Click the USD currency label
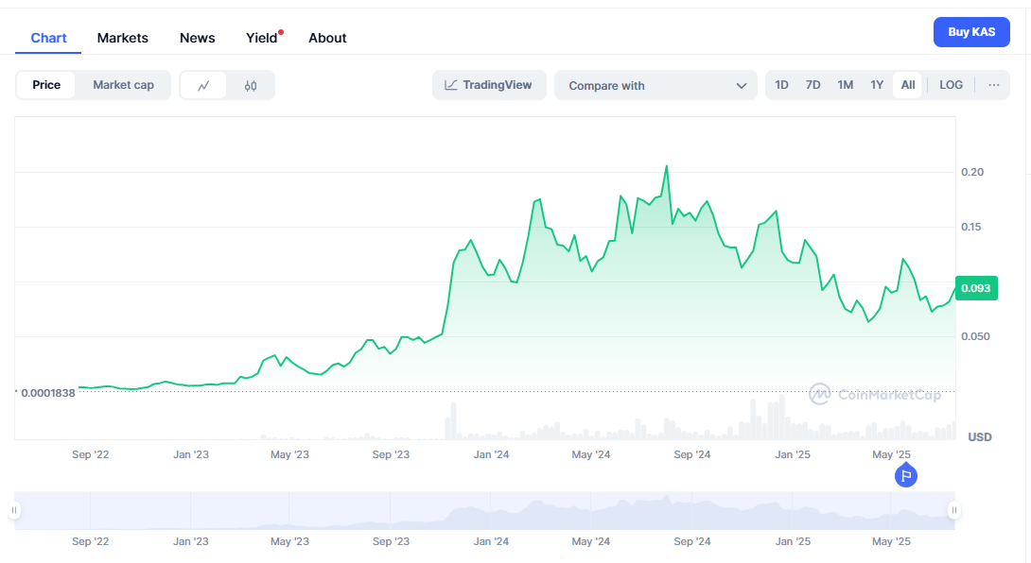 (x=979, y=436)
